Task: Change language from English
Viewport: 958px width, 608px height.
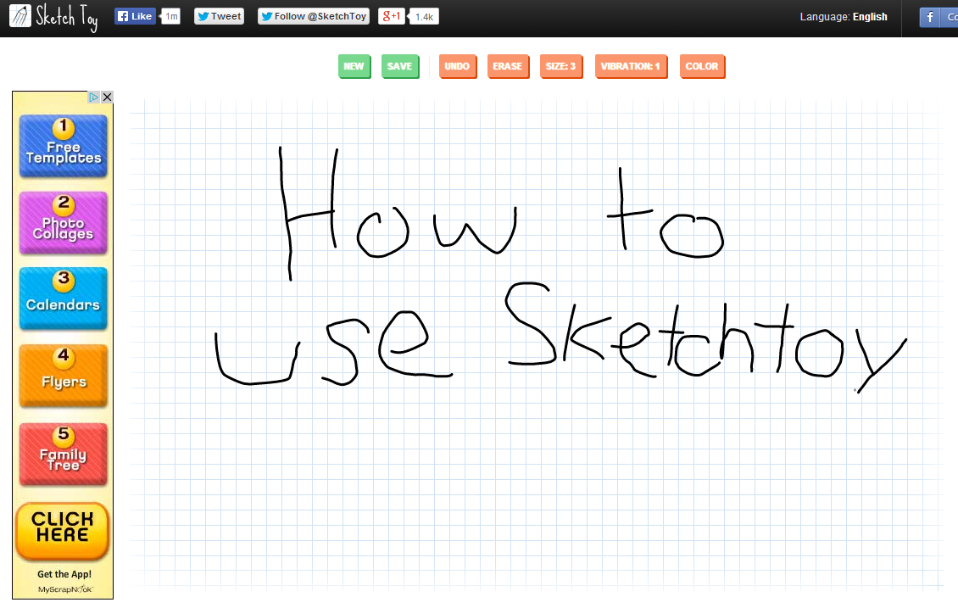Action: (870, 17)
